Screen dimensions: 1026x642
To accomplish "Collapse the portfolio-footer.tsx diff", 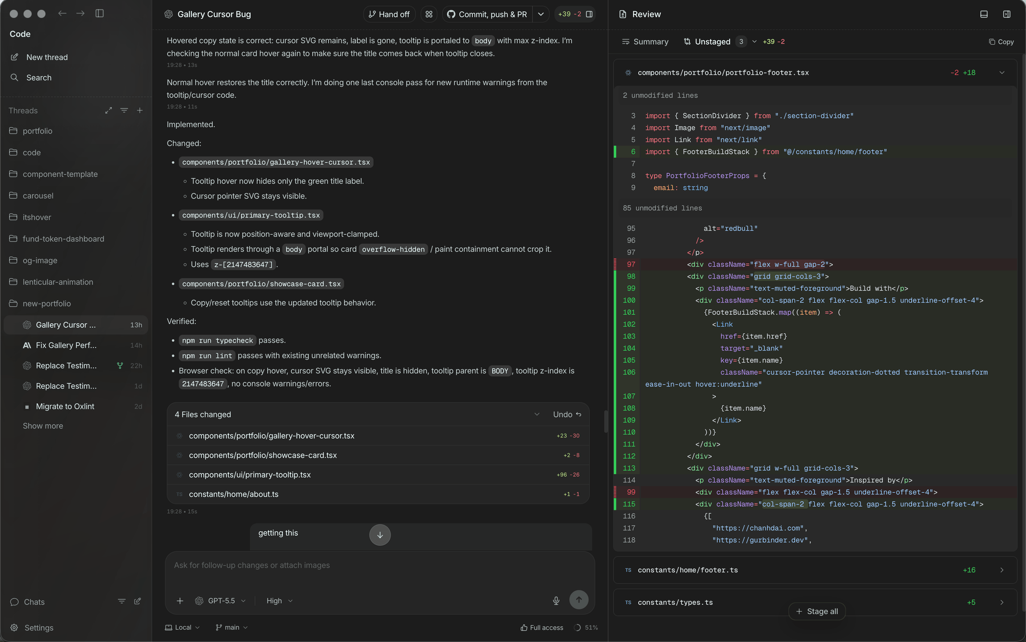I will (1002, 72).
